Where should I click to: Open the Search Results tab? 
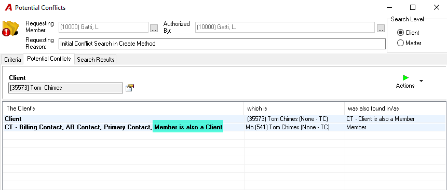pos(96,60)
